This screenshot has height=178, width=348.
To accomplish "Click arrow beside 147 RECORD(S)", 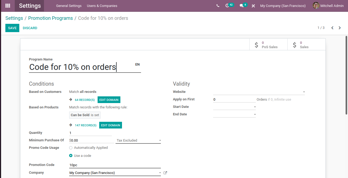I will point(71,125).
